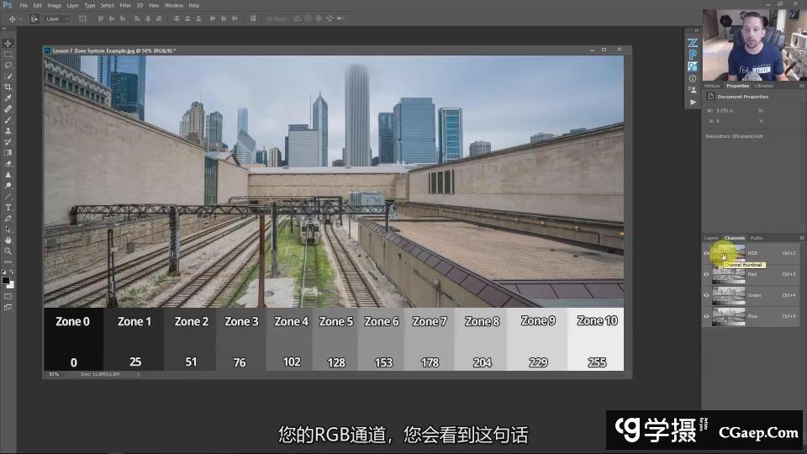Open the Layer auto-select dropdown in options bar

click(56, 18)
